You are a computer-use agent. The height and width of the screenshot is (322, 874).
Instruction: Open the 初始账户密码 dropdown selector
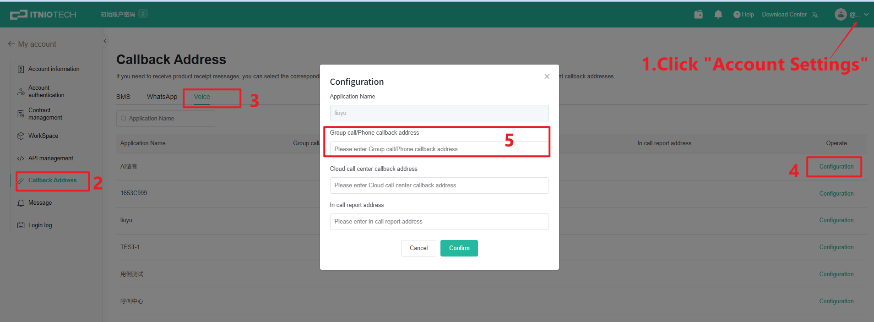pyautogui.click(x=143, y=14)
